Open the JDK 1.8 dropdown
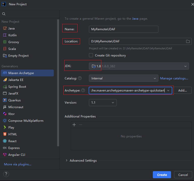The height and width of the screenshot is (181, 194). (x=139, y=66)
